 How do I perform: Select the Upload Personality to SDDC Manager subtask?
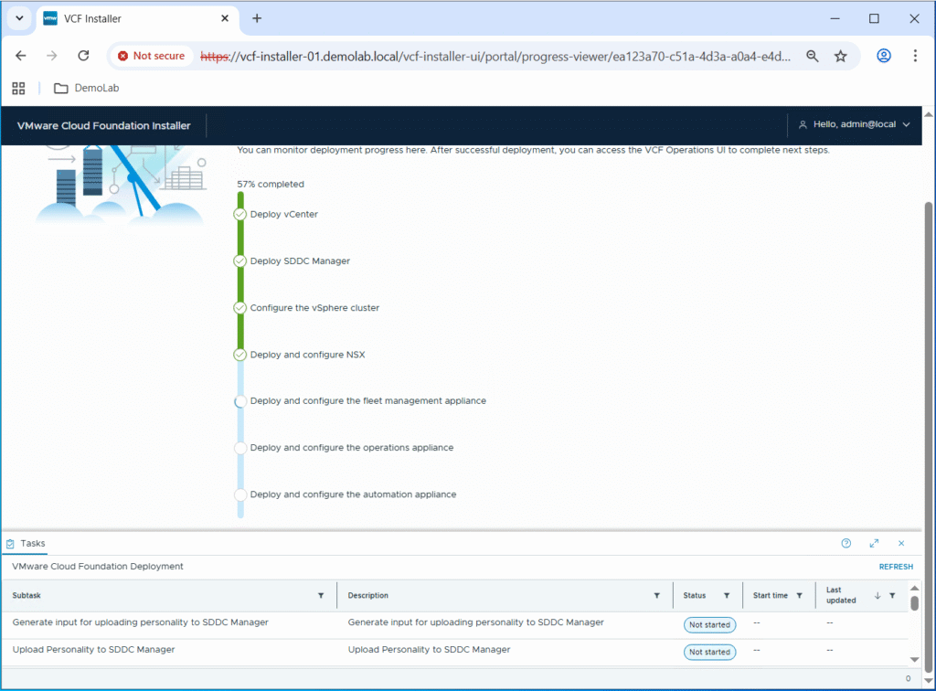pyautogui.click(x=94, y=650)
